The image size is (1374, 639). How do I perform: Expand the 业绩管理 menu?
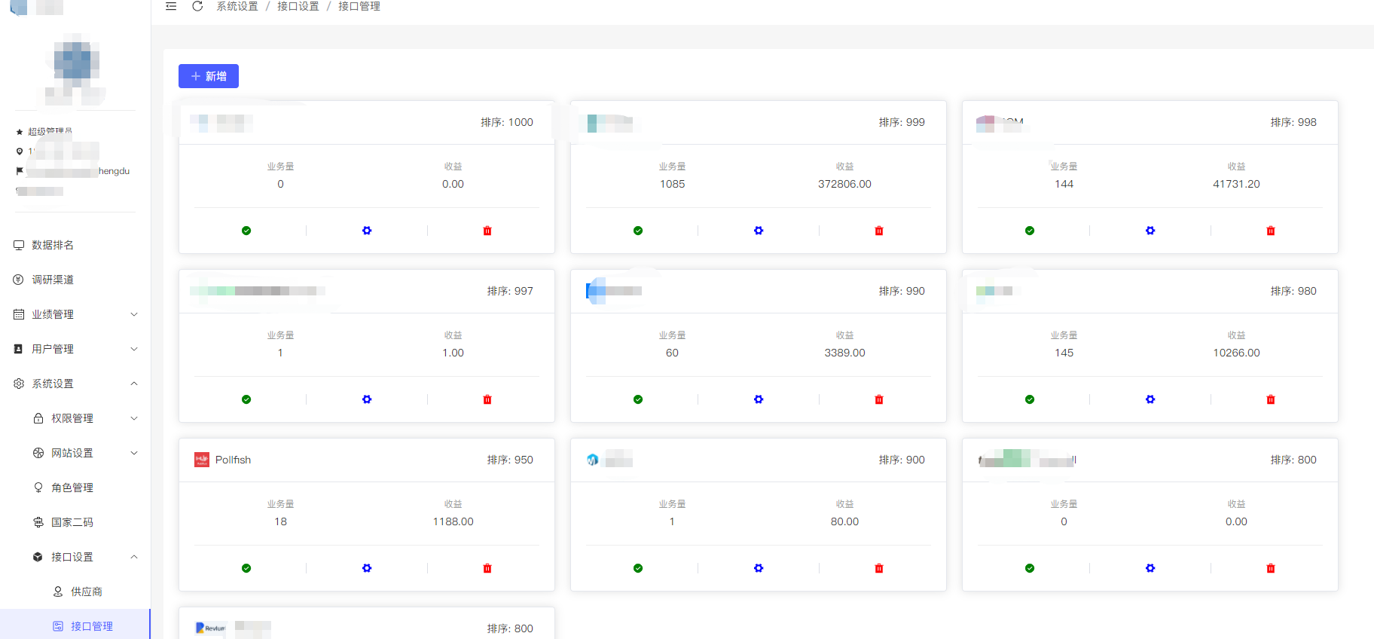click(x=75, y=314)
